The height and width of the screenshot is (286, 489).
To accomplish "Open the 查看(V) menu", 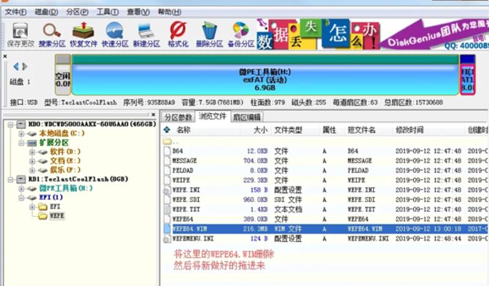I will (x=138, y=12).
